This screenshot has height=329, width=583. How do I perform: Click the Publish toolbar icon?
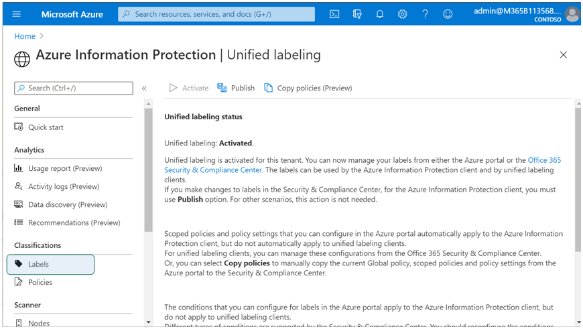click(222, 88)
